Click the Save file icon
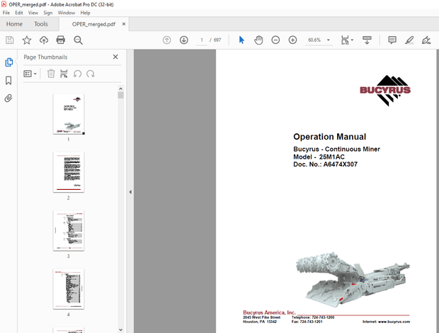This screenshot has height=333, width=439. (x=9, y=40)
